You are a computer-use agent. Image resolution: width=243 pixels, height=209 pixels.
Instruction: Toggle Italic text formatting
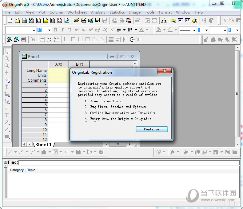pos(62,30)
